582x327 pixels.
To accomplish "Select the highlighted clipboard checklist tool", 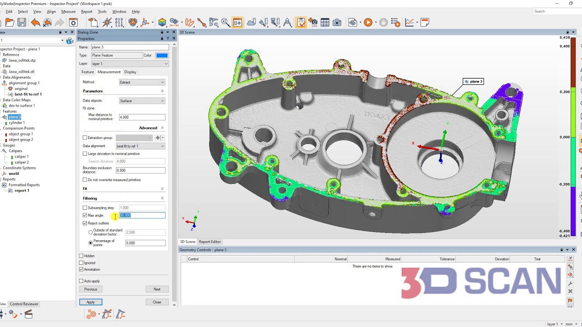I will [301, 22].
